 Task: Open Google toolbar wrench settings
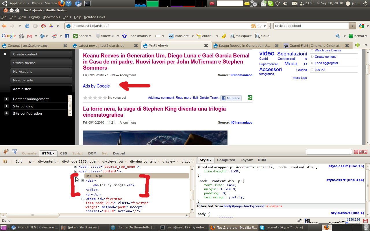(338, 36)
